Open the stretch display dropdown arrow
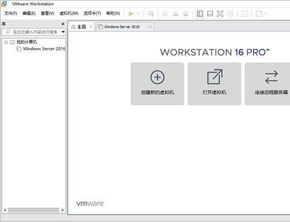 pos(266,14)
